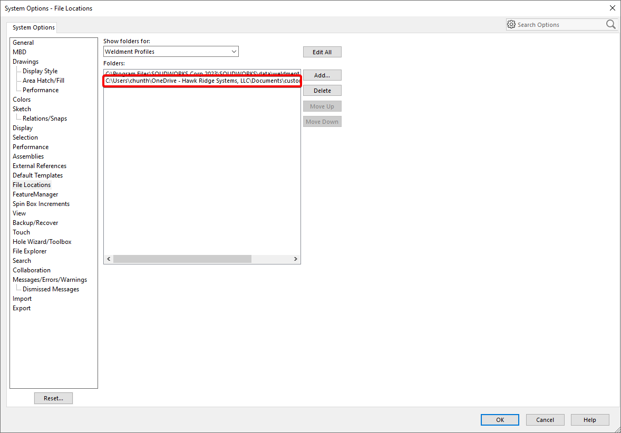Select General in the options list
This screenshot has width=621, height=433.
(23, 43)
